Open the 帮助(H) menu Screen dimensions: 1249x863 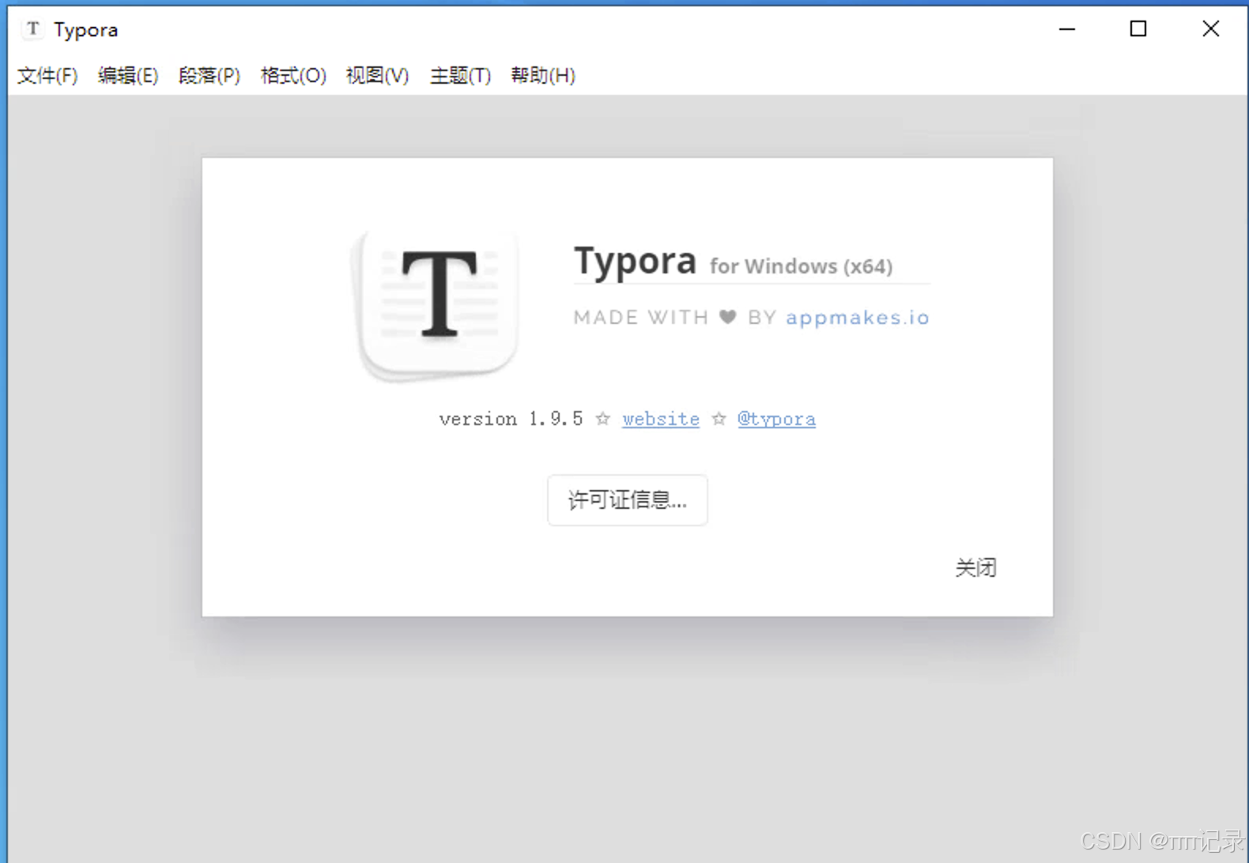pos(543,76)
